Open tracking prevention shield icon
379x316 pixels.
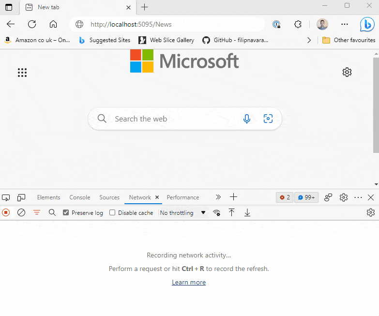276,24
